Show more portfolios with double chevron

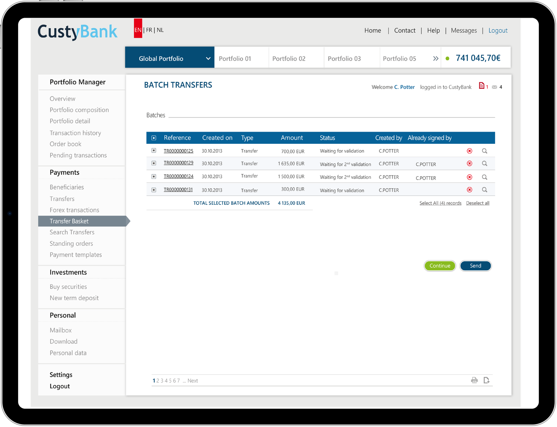[436, 59]
